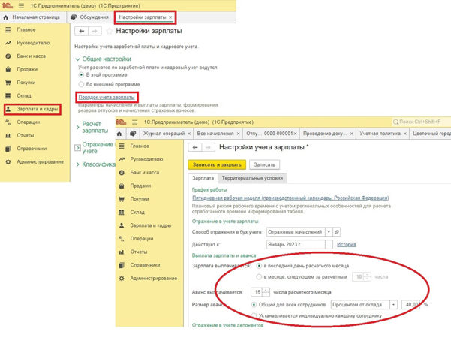Select 'в месяце, следующем за расчетным' option
451x338 pixels.
(259, 276)
